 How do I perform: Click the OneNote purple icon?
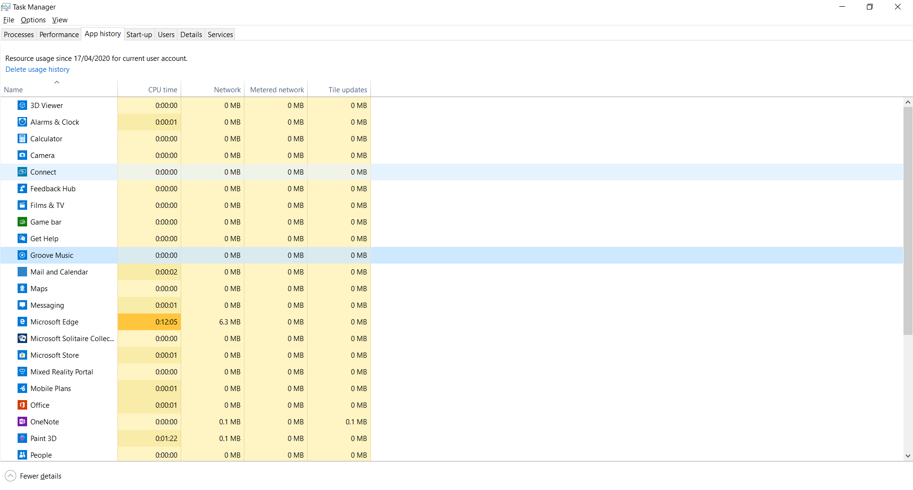[22, 421]
